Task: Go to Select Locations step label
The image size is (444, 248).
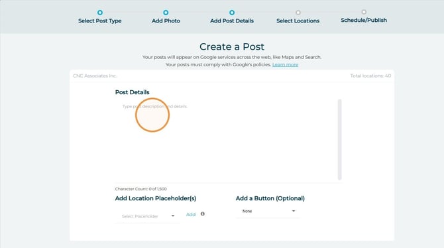Action: tap(298, 21)
